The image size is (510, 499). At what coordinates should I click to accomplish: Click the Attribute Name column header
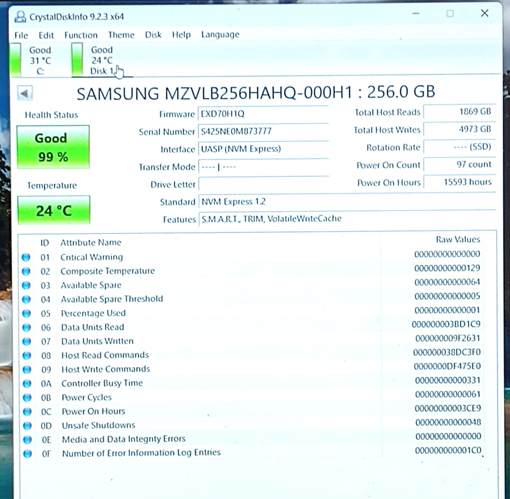pyautogui.click(x=91, y=242)
